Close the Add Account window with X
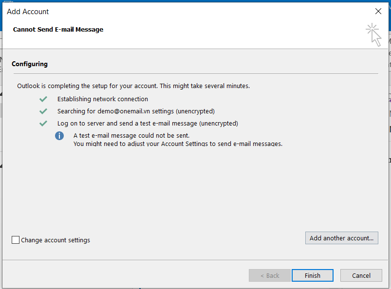This screenshot has width=391, height=289. point(378,11)
